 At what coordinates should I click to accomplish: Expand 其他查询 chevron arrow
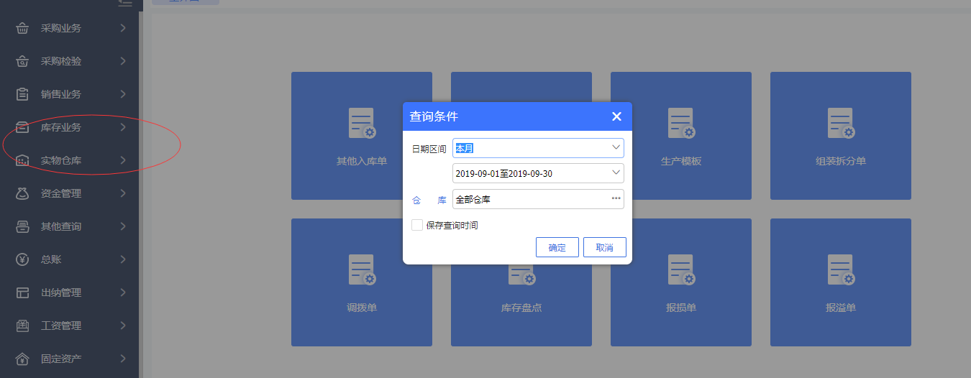[124, 226]
